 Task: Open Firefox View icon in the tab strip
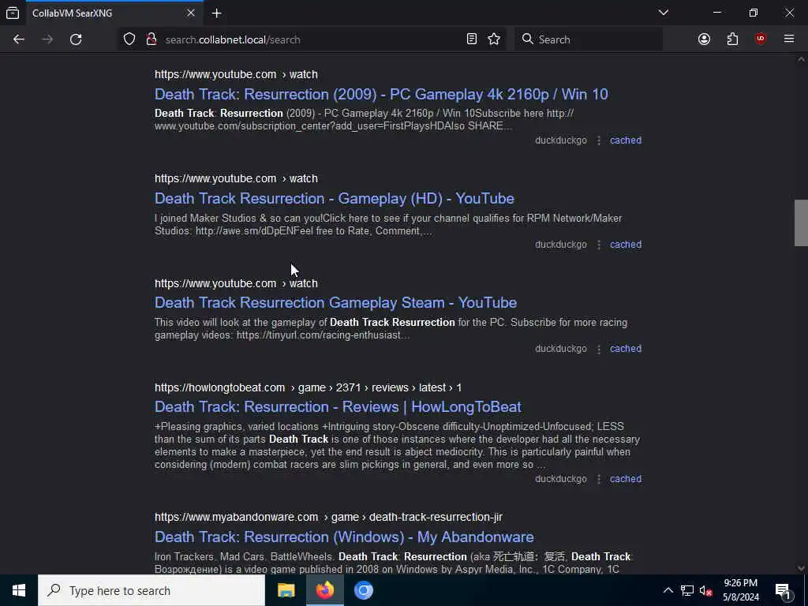coord(13,13)
